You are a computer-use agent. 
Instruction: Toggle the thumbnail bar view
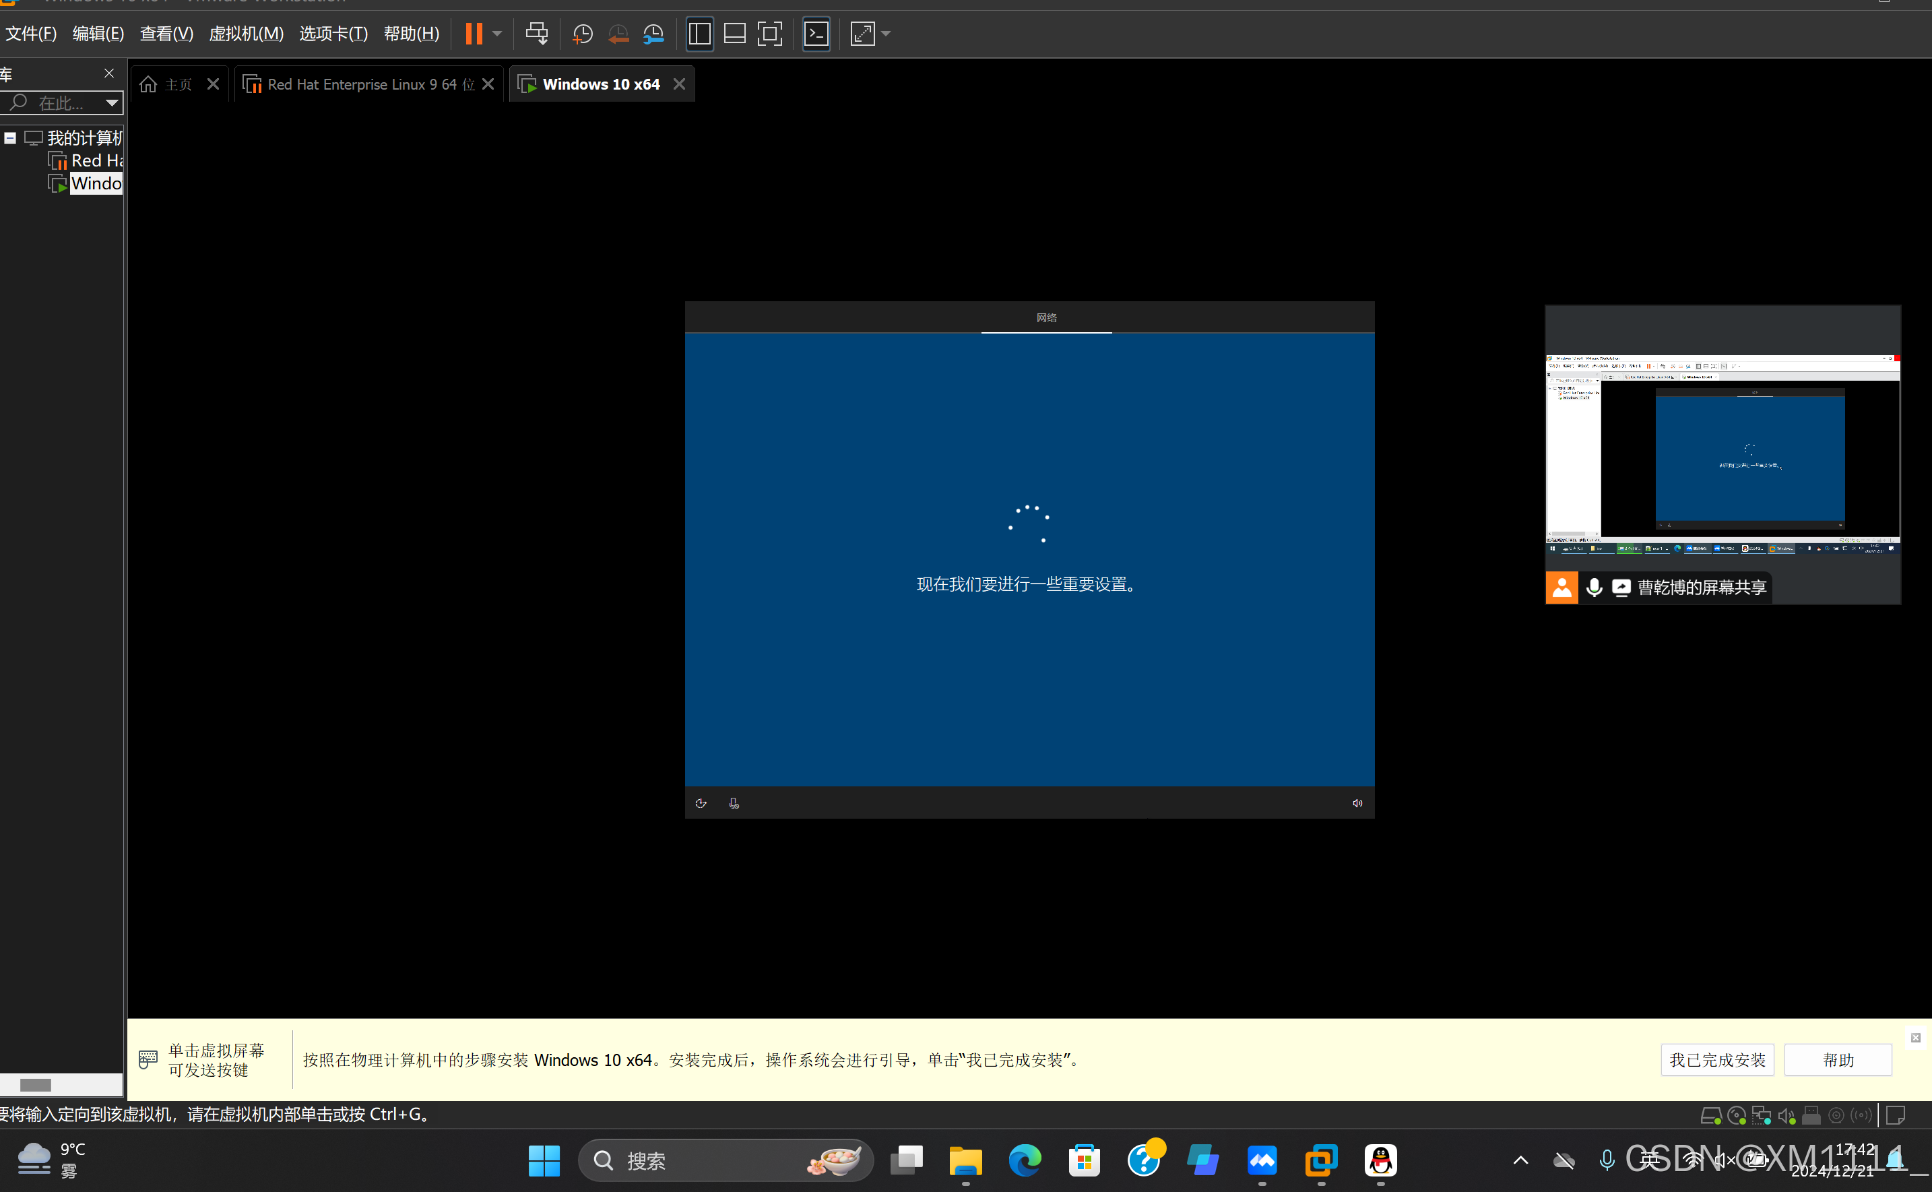734,34
